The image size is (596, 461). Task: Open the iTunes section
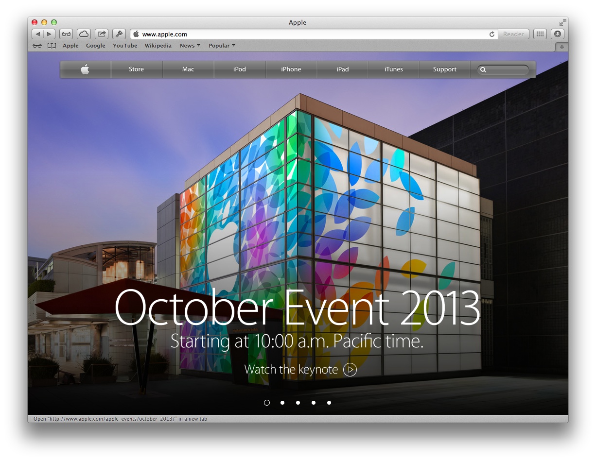tap(394, 69)
